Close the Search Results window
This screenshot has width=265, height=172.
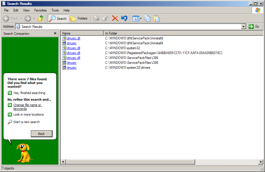pos(261,3)
